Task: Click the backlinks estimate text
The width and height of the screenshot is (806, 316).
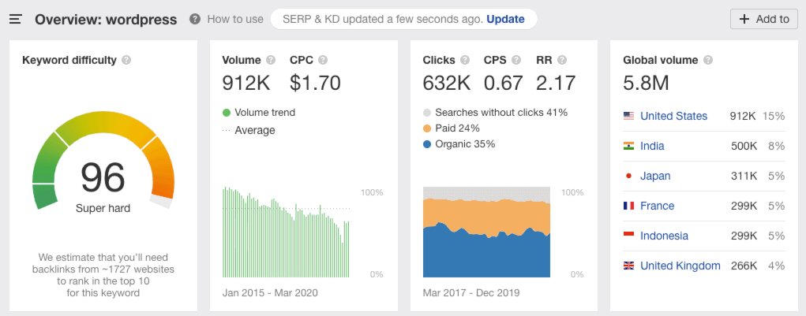Action: (103, 276)
